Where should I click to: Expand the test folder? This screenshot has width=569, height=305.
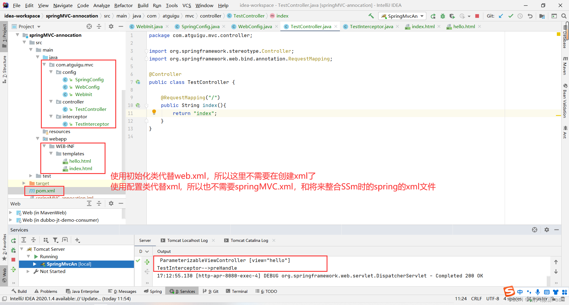[31, 176]
